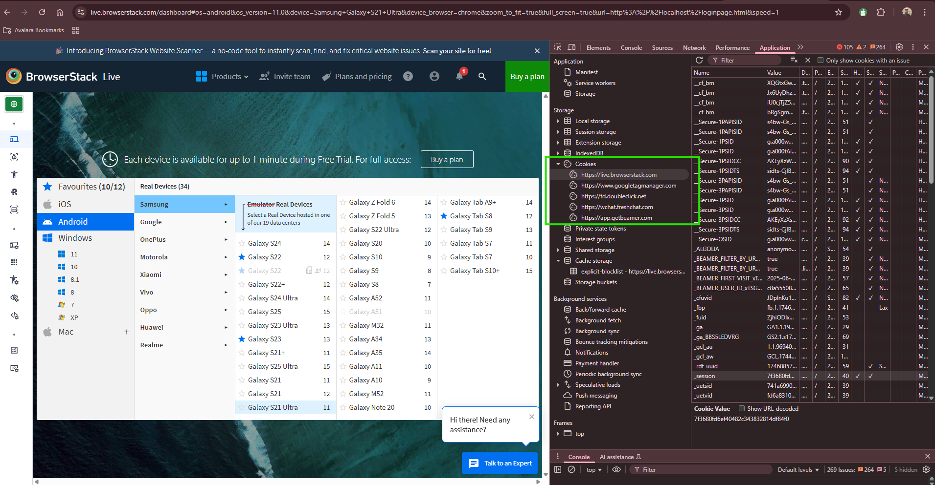Screen dimensions: 935x485
Task: Click Buy a plan green button
Action: (527, 76)
